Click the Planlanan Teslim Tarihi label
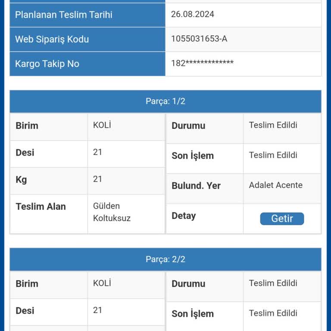Viewport: 331px width, 331px height. (x=64, y=15)
